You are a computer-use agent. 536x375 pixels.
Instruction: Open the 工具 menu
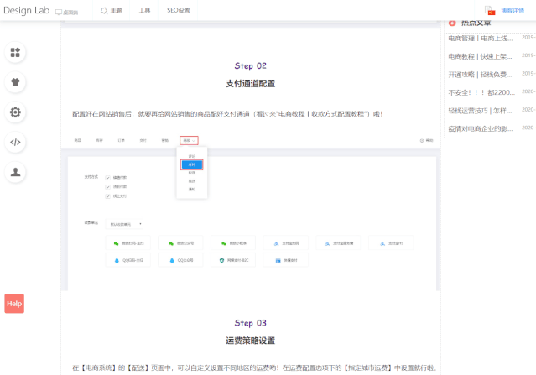144,10
